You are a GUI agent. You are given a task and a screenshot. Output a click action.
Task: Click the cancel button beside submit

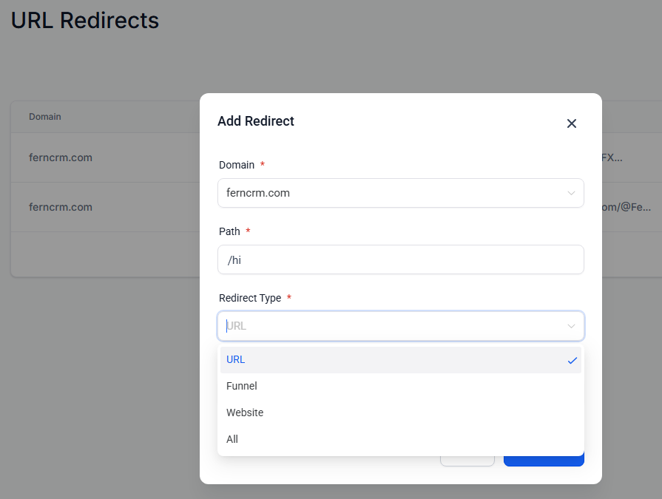click(467, 458)
